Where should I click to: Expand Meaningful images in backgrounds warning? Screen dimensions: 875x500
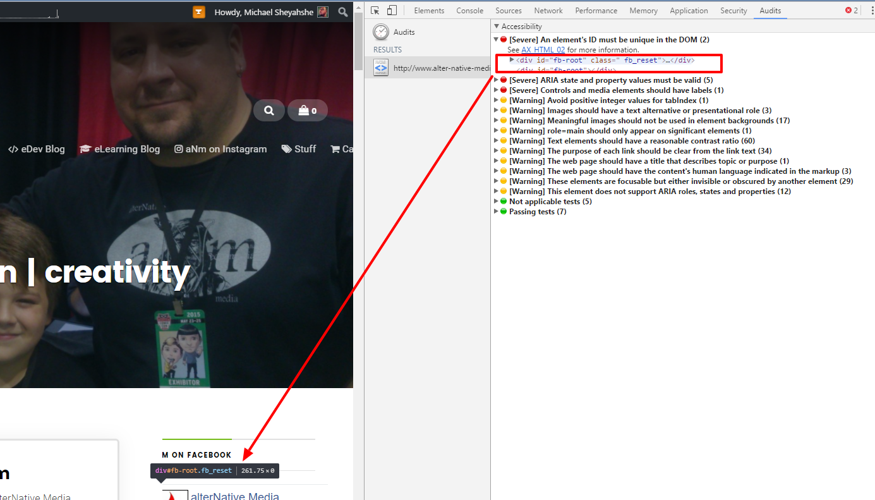click(497, 121)
